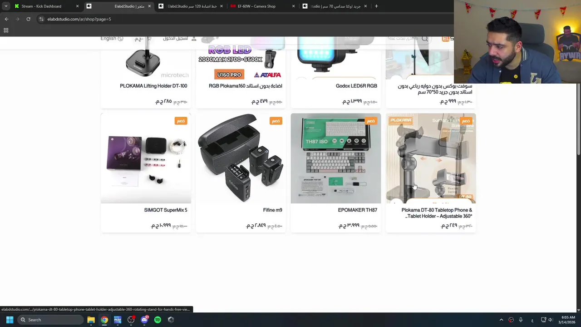This screenshot has height=327, width=581.
Task: Click the 2,869 ج.م Fifine m9 price
Action: (x=256, y=226)
